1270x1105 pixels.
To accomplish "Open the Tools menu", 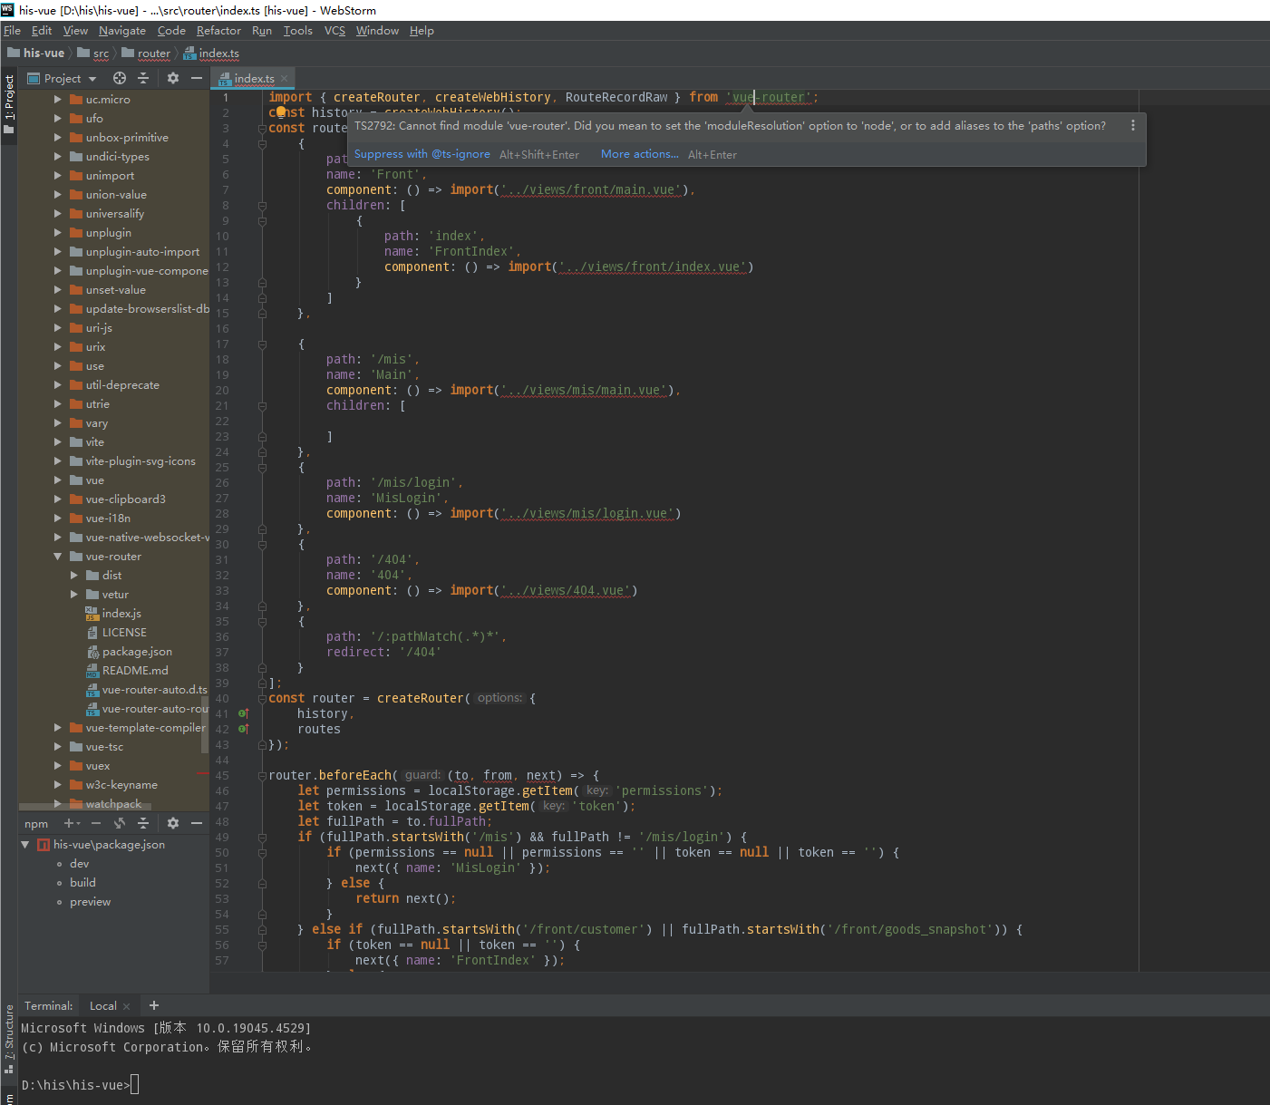I will (298, 31).
